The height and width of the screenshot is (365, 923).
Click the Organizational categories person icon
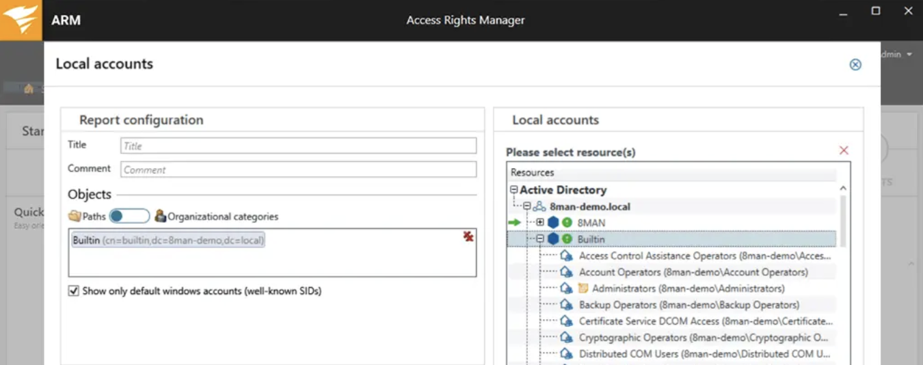(160, 216)
